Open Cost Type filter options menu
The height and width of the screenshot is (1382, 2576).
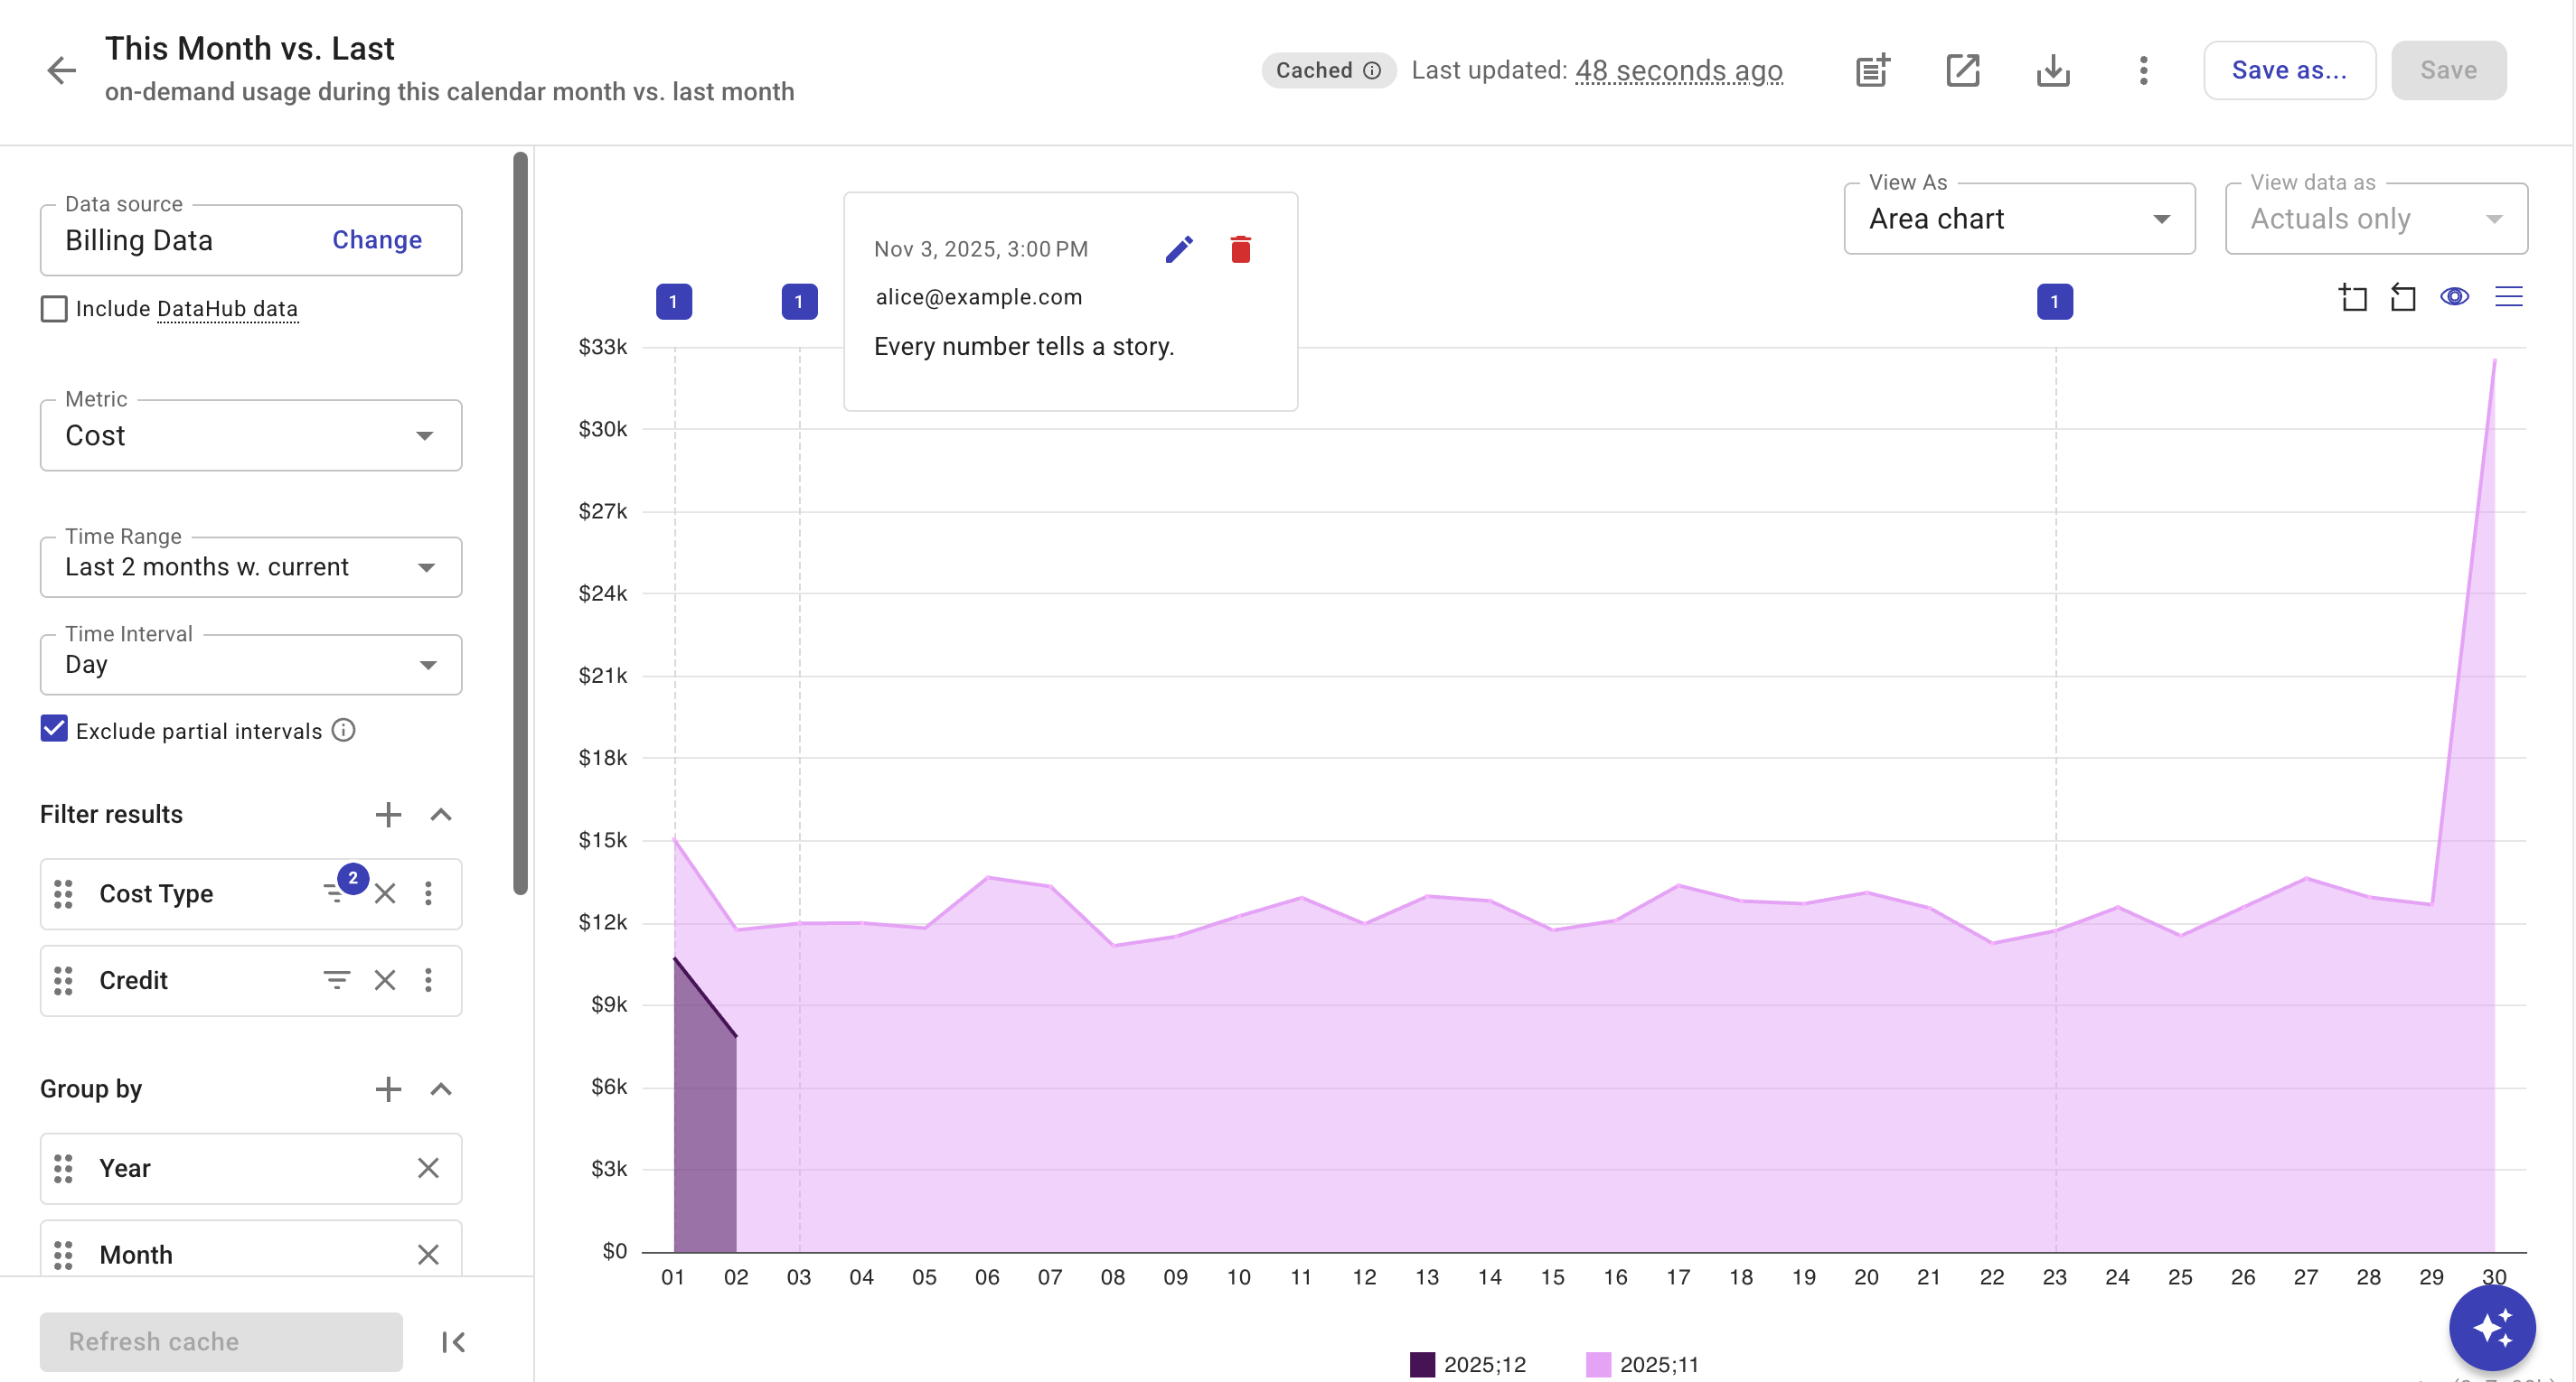point(428,892)
